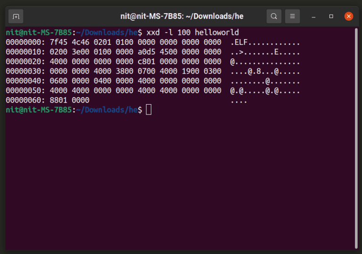This screenshot has width=362, height=254.
Task: Open the hamburger menu
Action: click(292, 16)
